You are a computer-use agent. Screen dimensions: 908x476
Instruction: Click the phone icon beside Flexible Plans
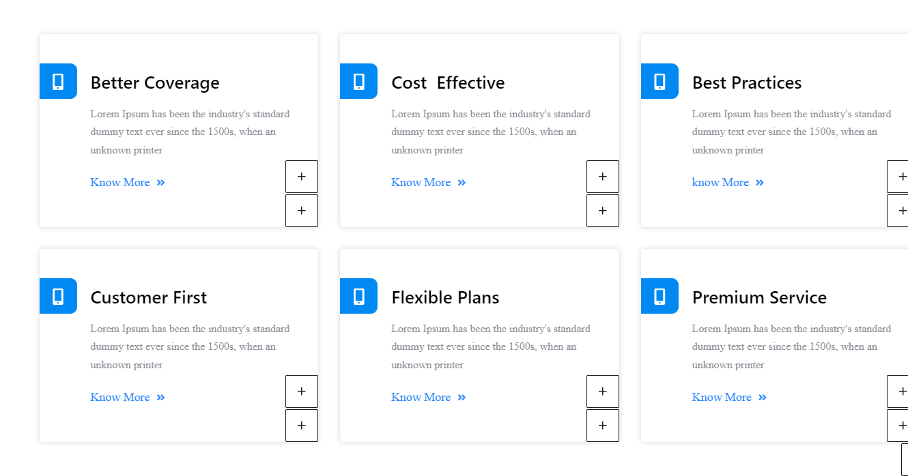(x=359, y=297)
